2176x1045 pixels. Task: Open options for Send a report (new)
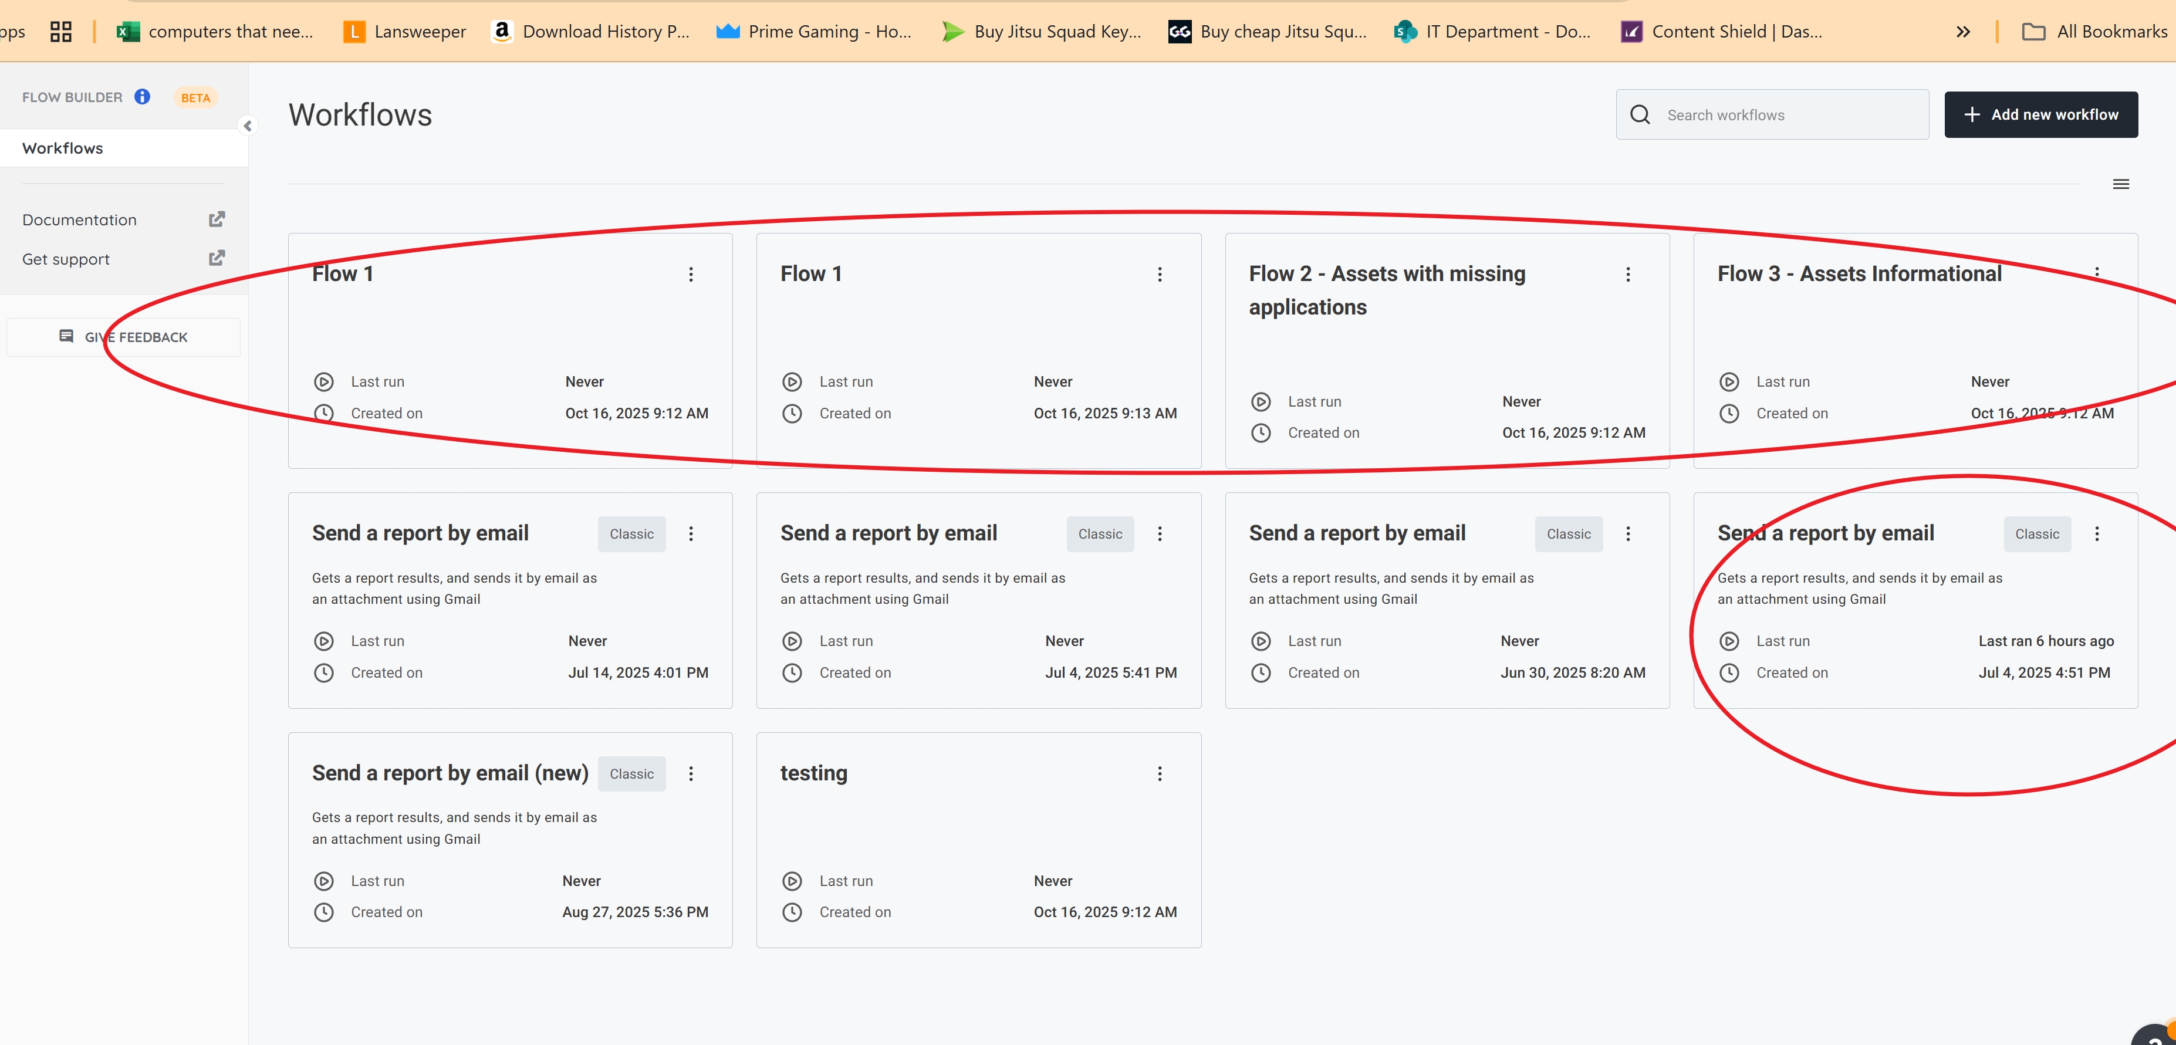click(690, 774)
